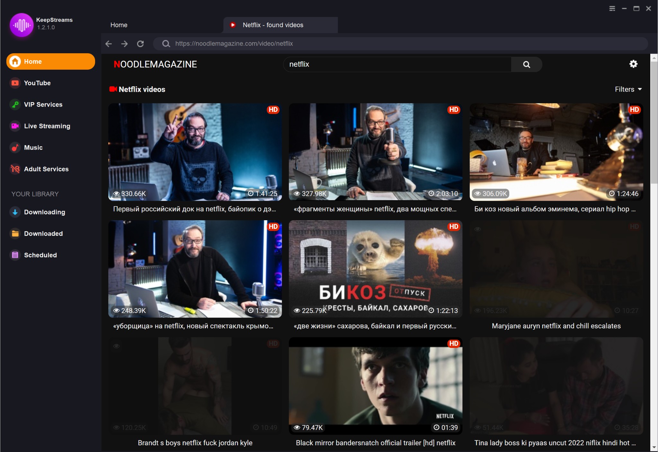Open thumbnail of man showing peace sign
Screen dimensions: 658x452
click(195, 152)
